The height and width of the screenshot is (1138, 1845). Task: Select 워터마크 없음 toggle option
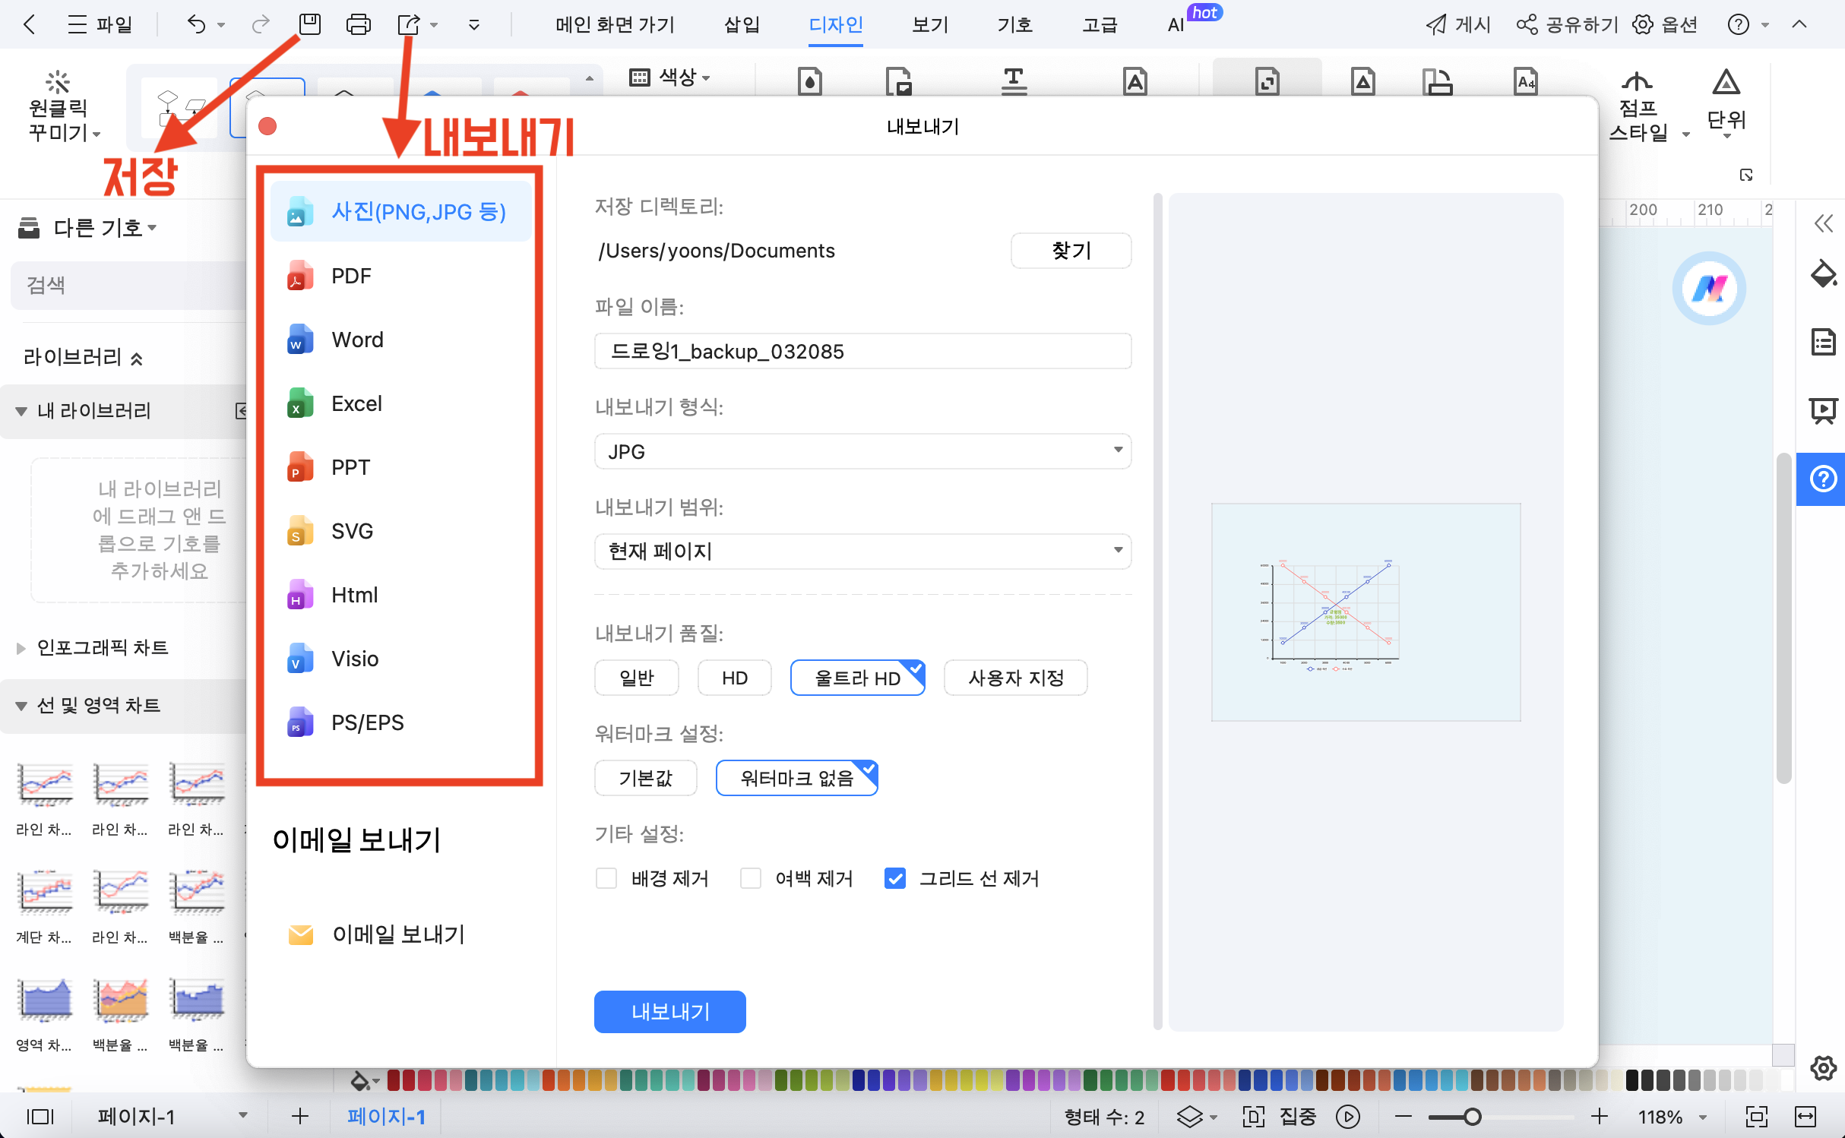[x=796, y=777]
